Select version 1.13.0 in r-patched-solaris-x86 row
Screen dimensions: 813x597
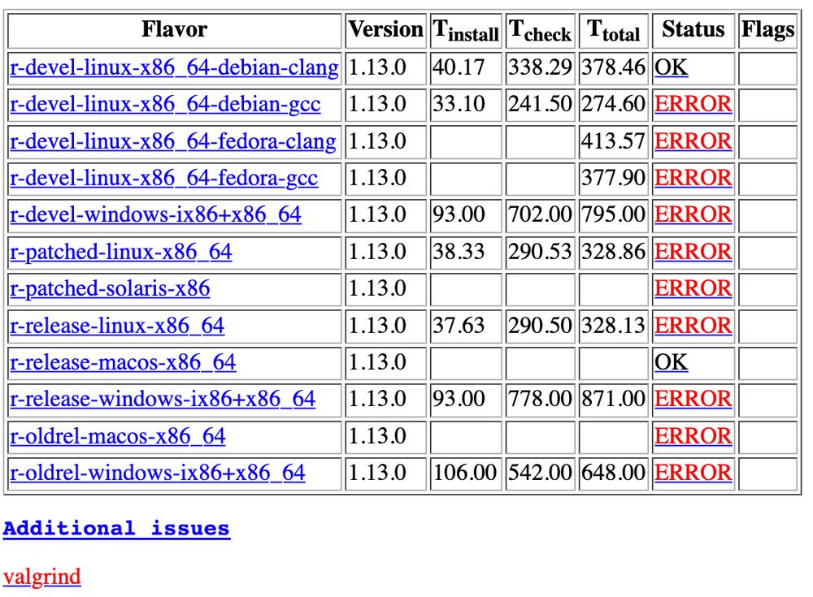click(377, 288)
